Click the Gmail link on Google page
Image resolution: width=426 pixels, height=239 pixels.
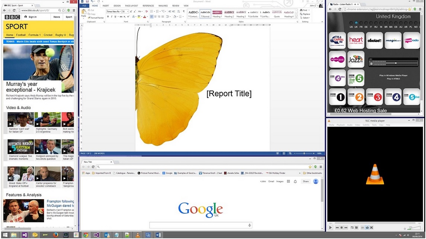[x=271, y=181]
